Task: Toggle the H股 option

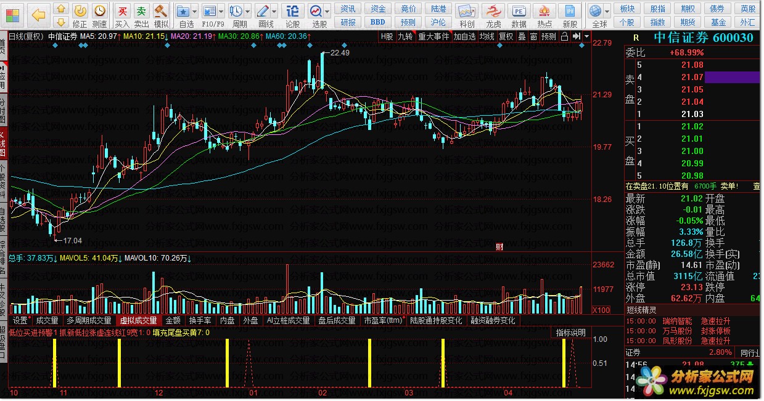Action: tap(387, 36)
